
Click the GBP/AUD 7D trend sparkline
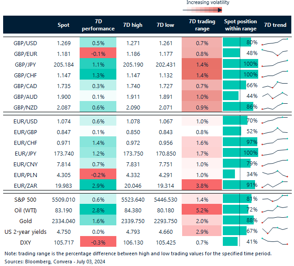(274, 95)
